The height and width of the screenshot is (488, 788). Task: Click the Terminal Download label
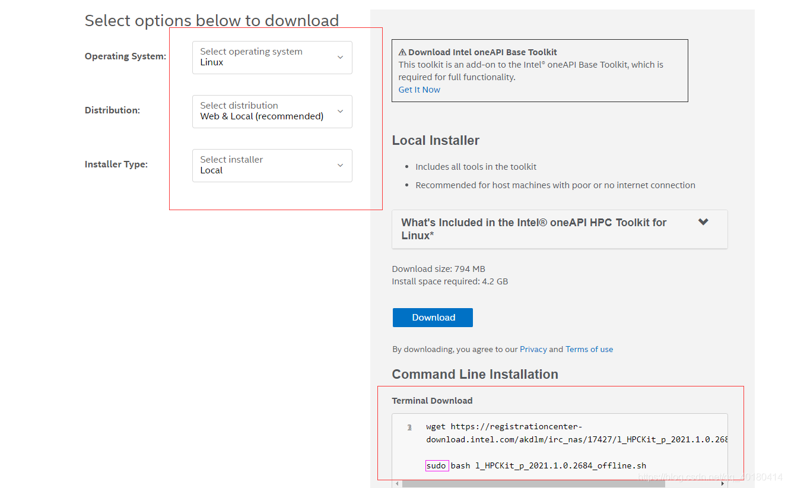pos(432,401)
